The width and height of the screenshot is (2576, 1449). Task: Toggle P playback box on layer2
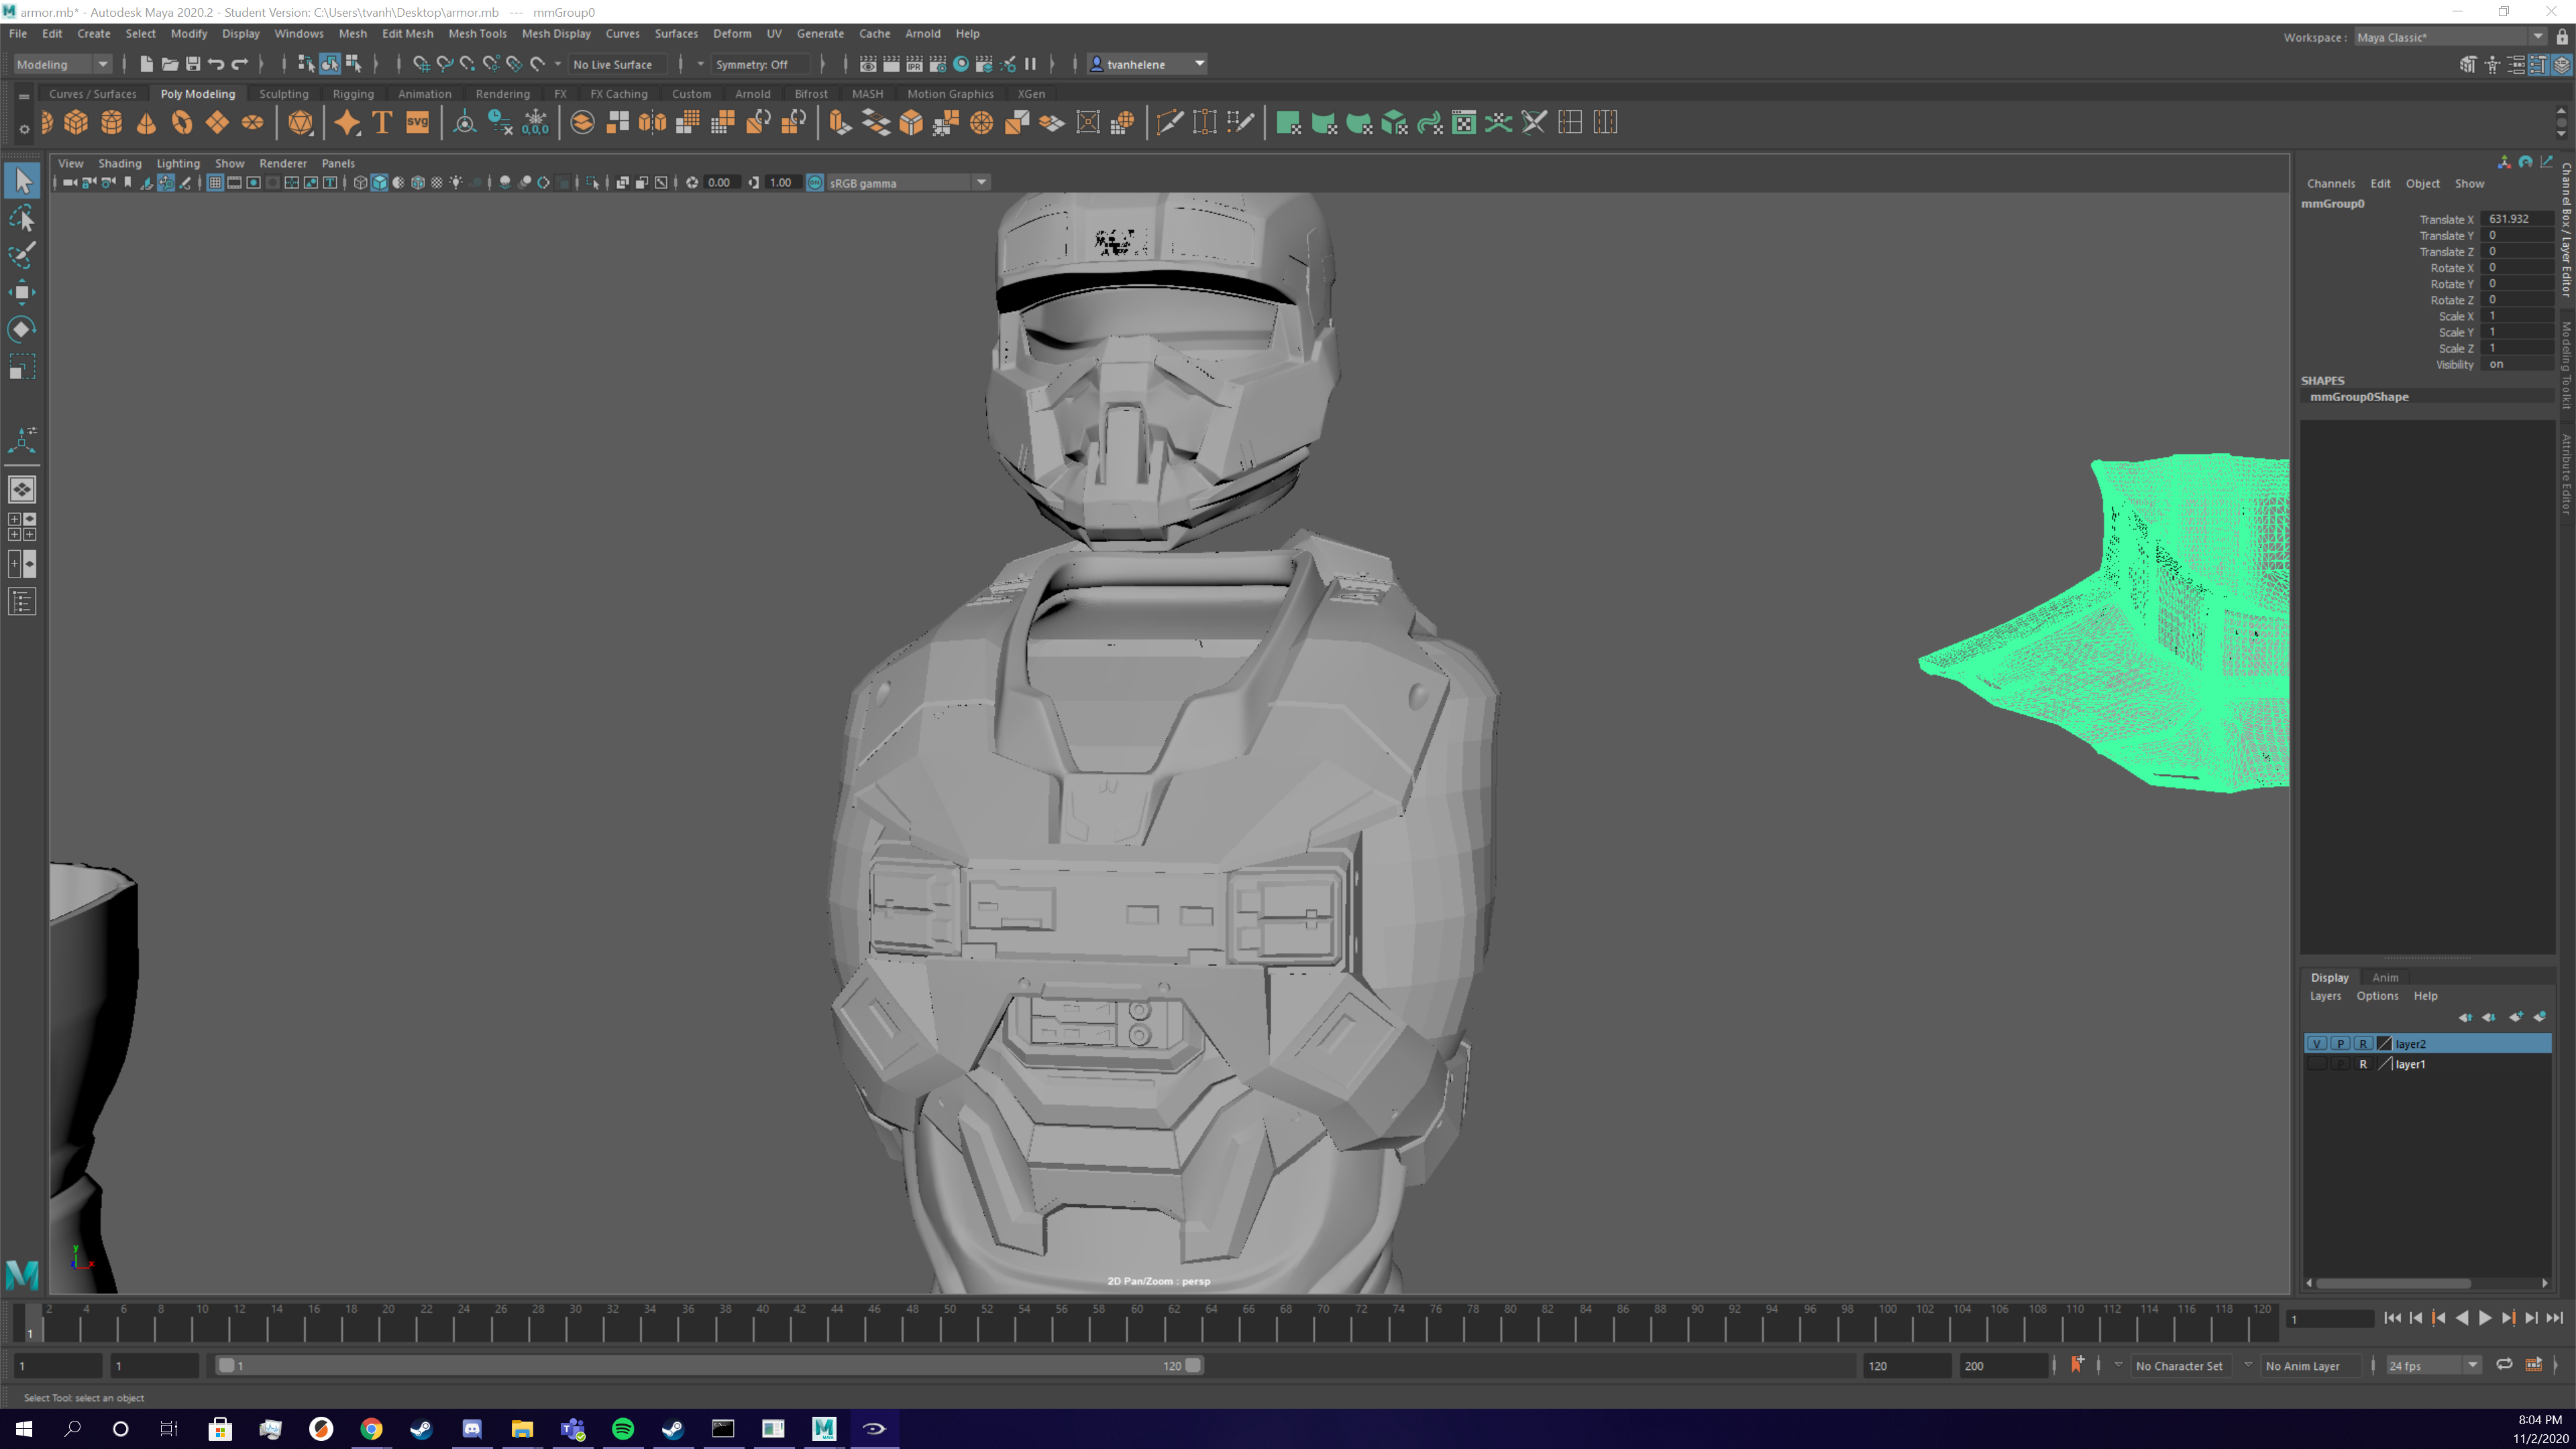pyautogui.click(x=2340, y=1043)
